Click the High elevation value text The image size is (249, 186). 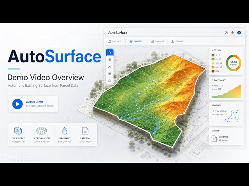click(x=218, y=86)
